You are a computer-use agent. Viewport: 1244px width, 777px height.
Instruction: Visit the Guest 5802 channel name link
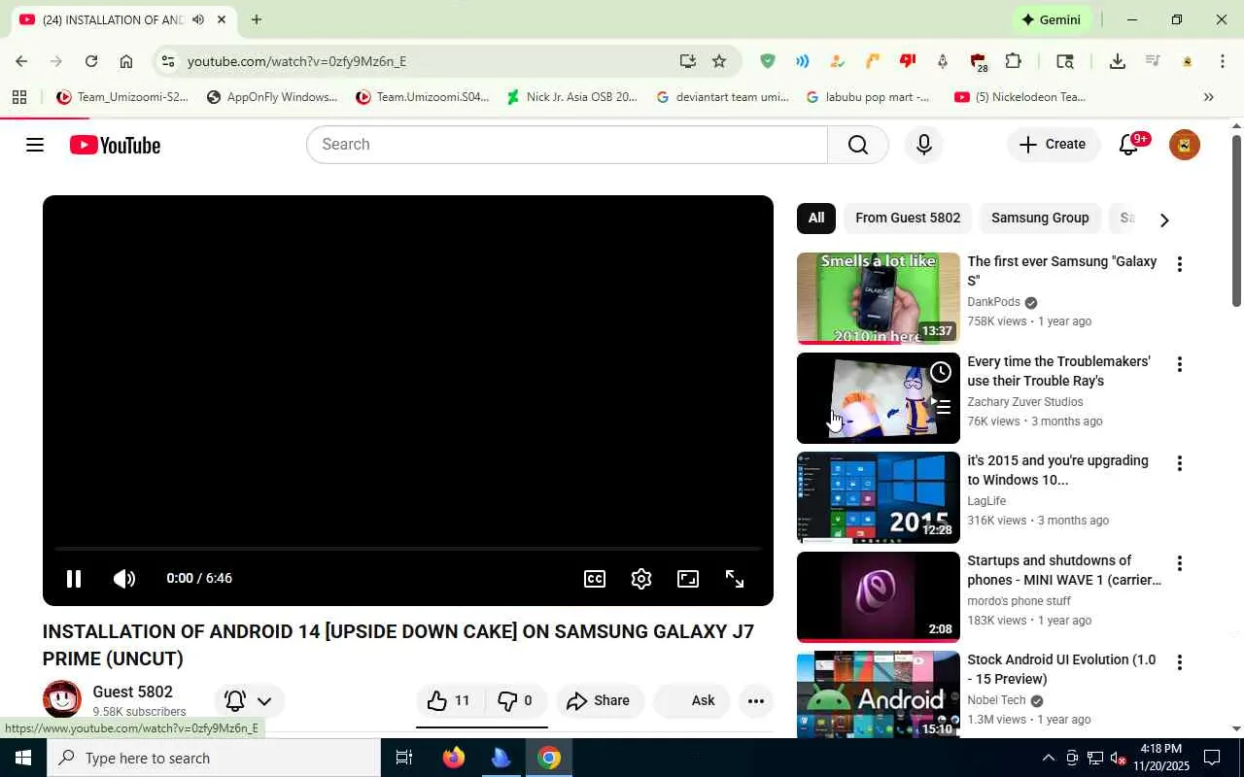pos(132,692)
